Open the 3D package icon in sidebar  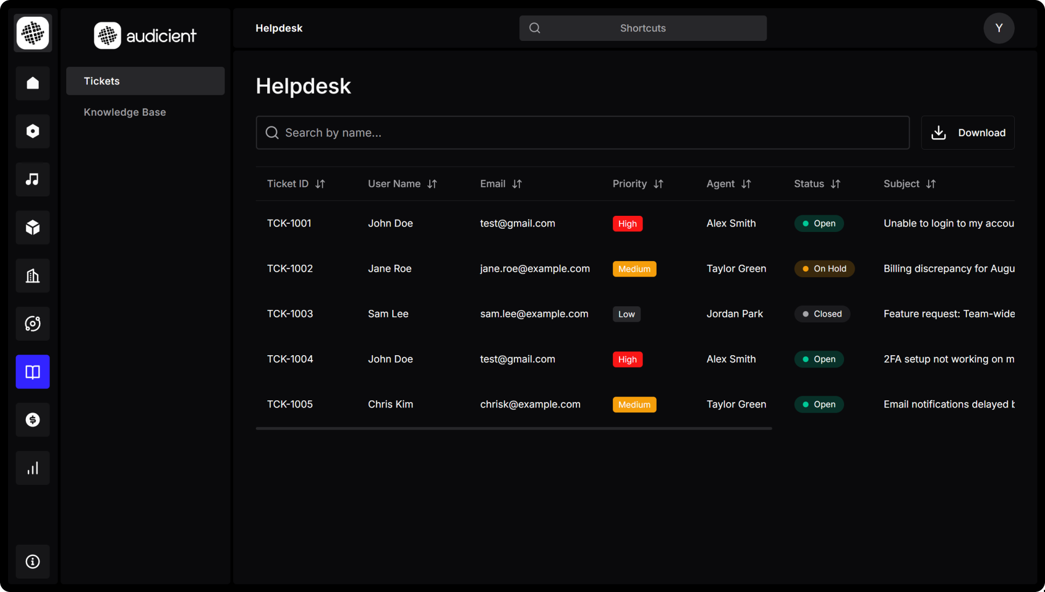[32, 227]
